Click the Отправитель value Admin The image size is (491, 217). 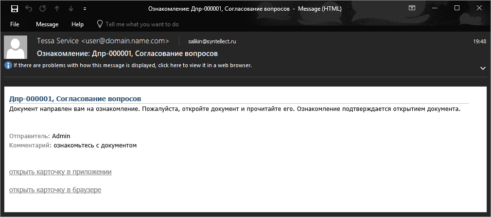tap(61, 136)
